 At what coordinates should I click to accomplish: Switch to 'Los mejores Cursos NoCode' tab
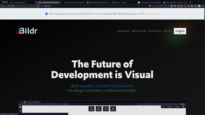pos(150,3)
